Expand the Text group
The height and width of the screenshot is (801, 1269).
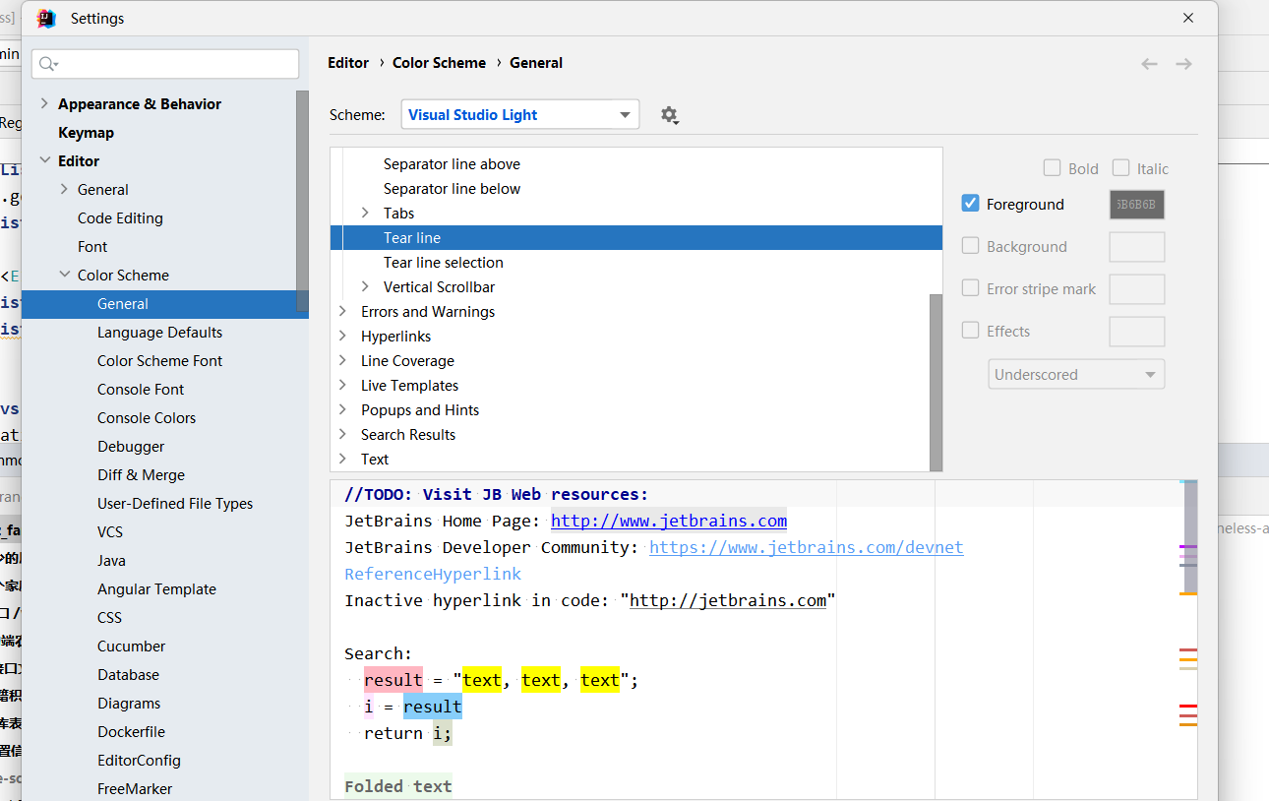click(342, 459)
